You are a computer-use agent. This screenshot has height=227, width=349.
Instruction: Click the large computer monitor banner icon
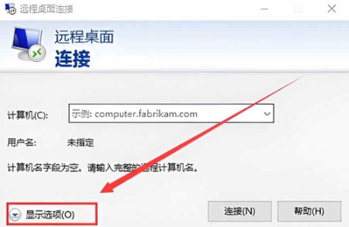point(28,45)
